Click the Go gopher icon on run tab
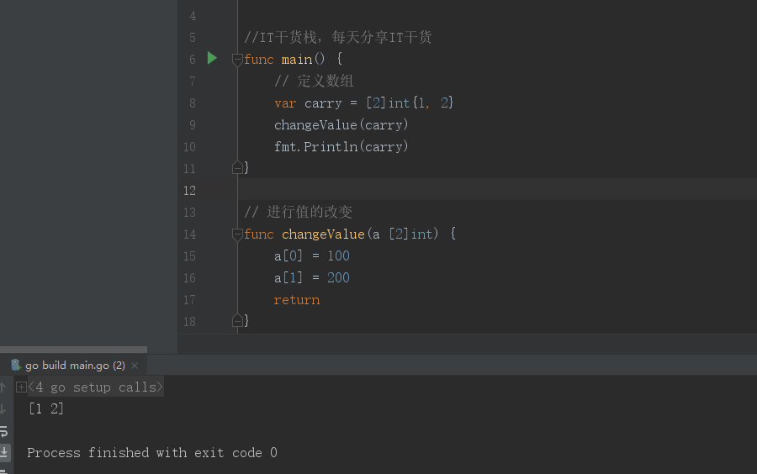The image size is (757, 474). pos(15,366)
